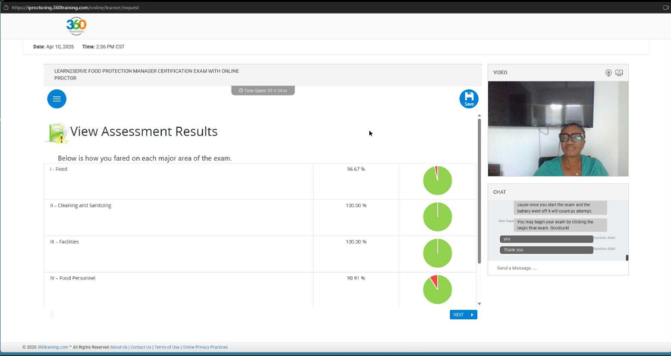Open the Contact Us footer link
The height and width of the screenshot is (356, 671).
pos(141,348)
